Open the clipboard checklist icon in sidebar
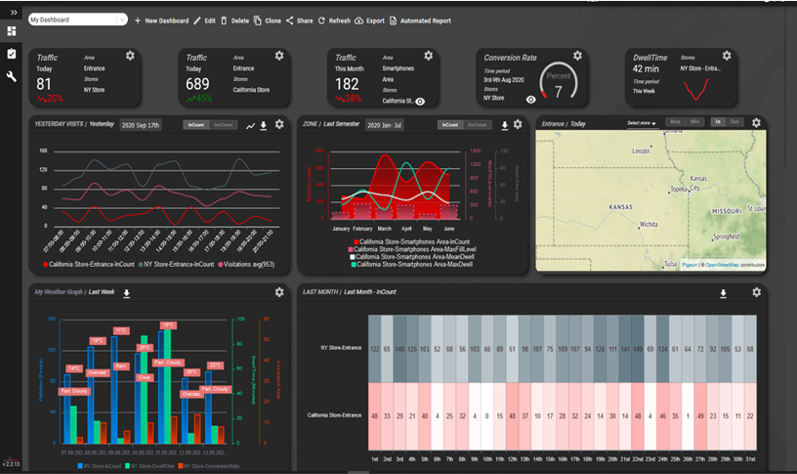 click(x=11, y=54)
